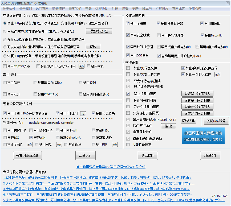The image size is (231, 206).
Task: Toggle the 禁用任务管理器 checkbox
Action: pos(159,35)
